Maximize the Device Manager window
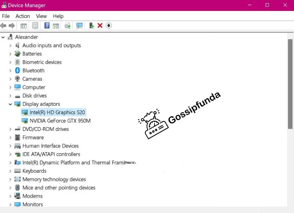Viewport: 294px width, 213px height. pyautogui.click(x=267, y=5)
